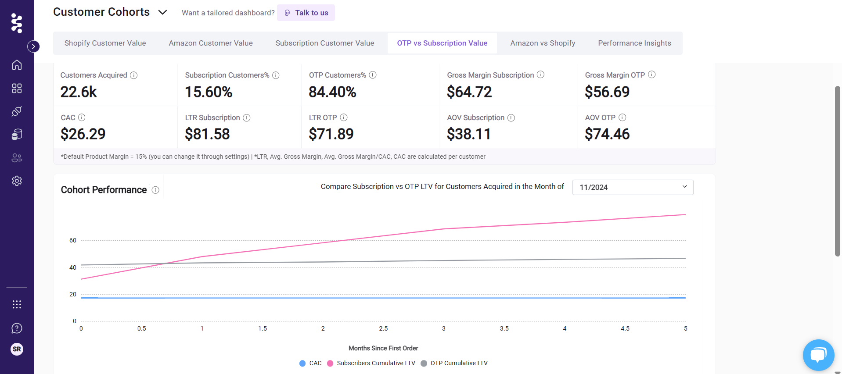
Task: Switch to Shopify Customer Value tab
Action: 105,43
